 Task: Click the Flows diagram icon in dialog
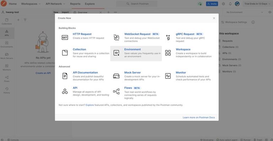(x=116, y=91)
